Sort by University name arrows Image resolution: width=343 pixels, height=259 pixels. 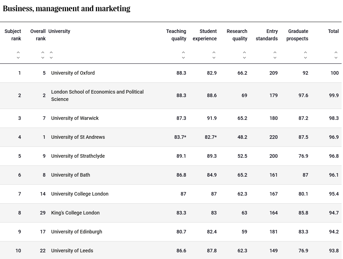click(51, 55)
